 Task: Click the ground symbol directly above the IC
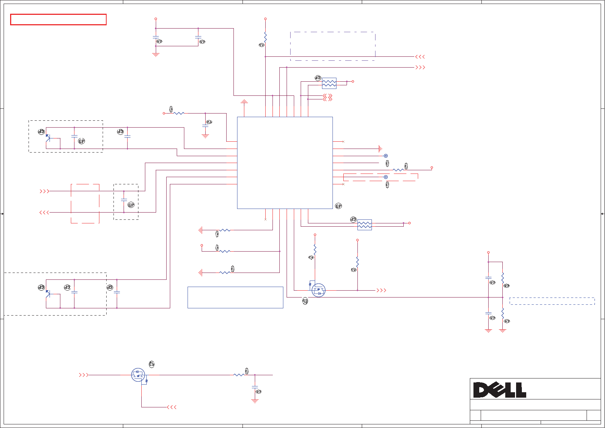click(244, 102)
